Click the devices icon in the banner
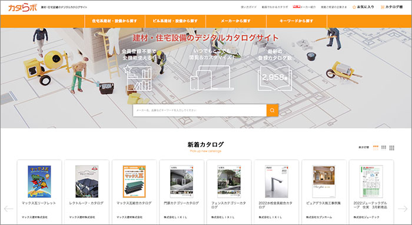 tap(212, 78)
